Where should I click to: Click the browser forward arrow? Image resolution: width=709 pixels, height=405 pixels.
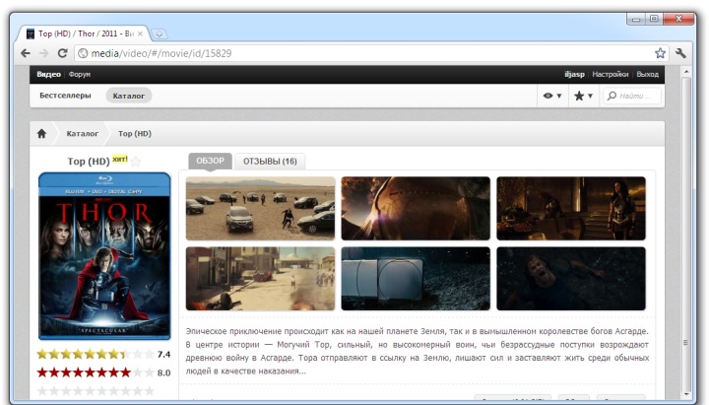(x=44, y=53)
